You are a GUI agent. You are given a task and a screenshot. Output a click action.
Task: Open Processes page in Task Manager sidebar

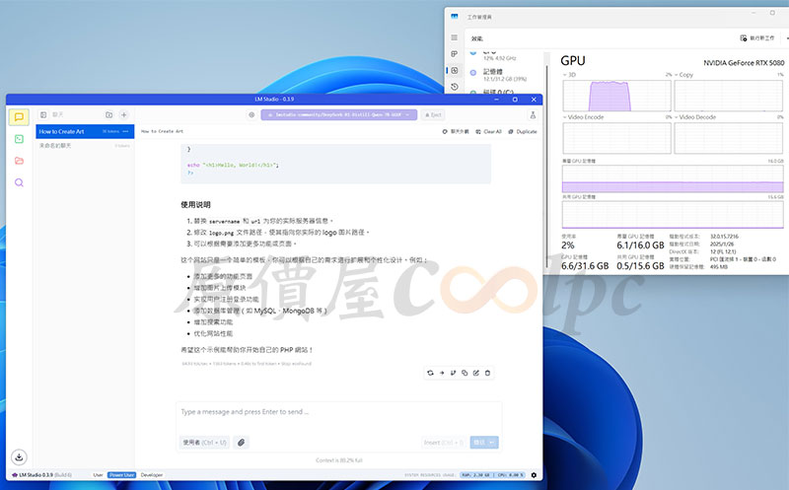coord(455,54)
